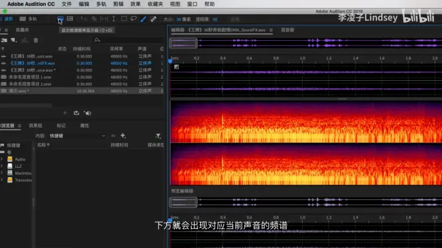Click the add shortcut plus icon
Image resolution: width=442 pixels, height=248 pixels.
click(x=123, y=136)
